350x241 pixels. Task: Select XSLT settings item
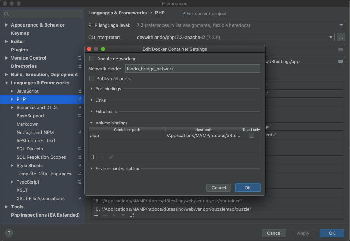pyautogui.click(x=22, y=190)
